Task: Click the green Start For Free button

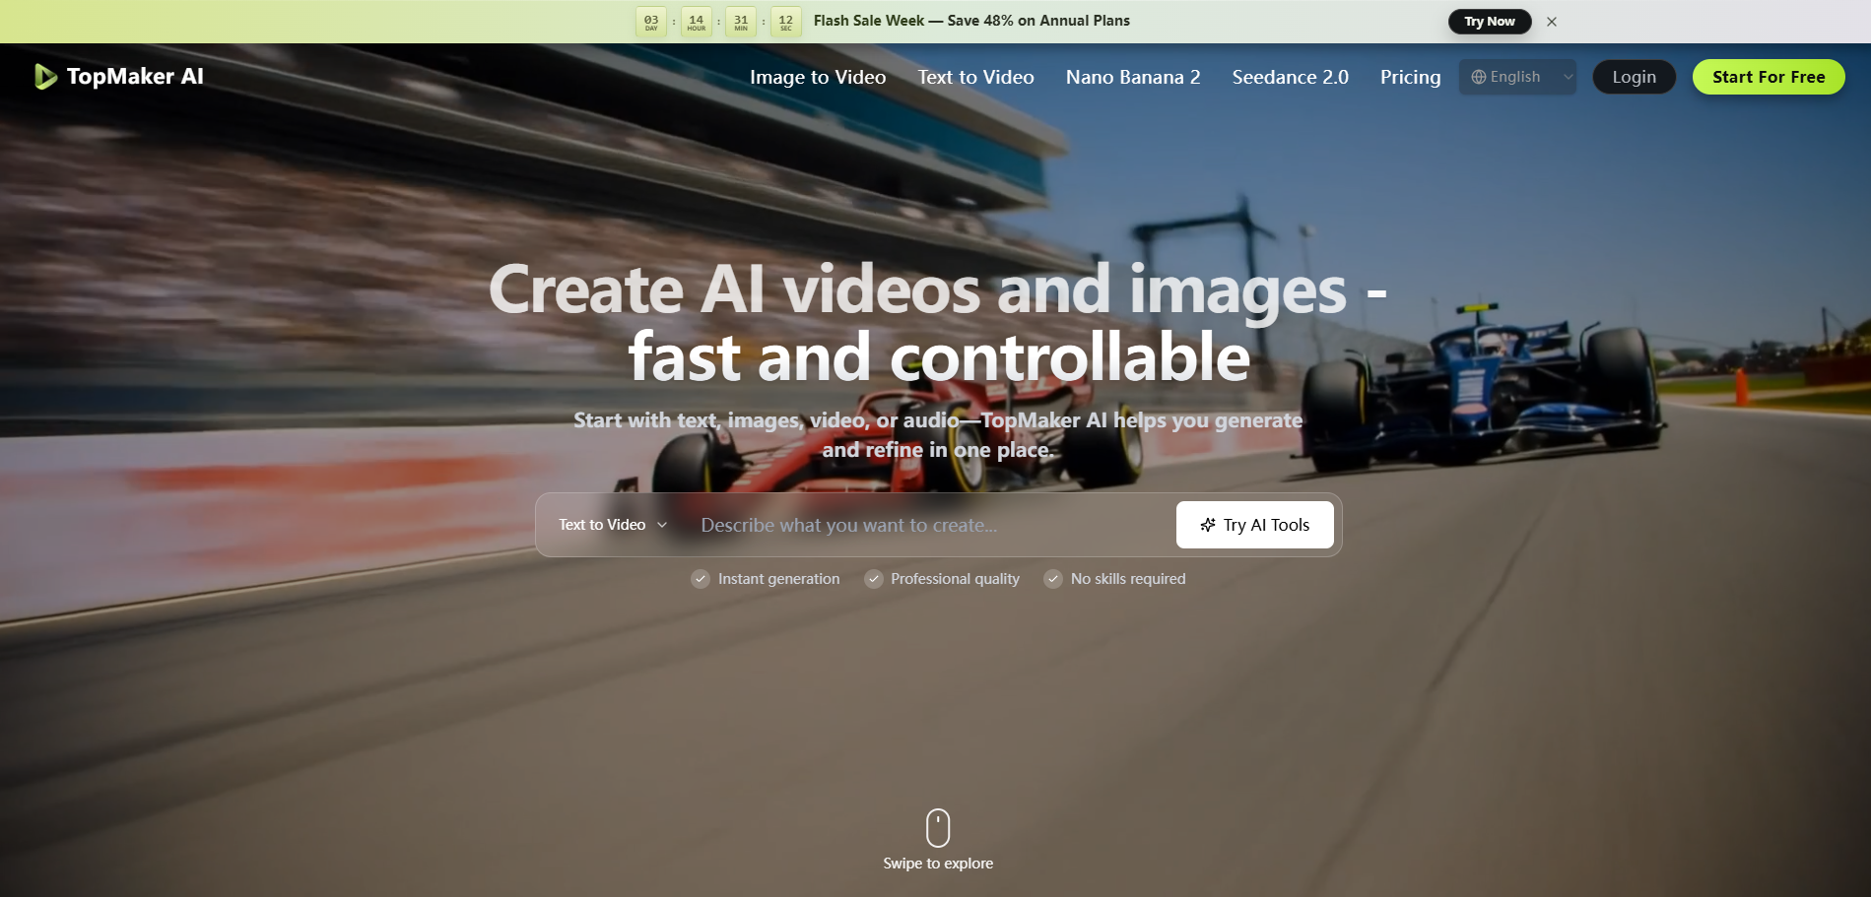Action: click(x=1768, y=77)
